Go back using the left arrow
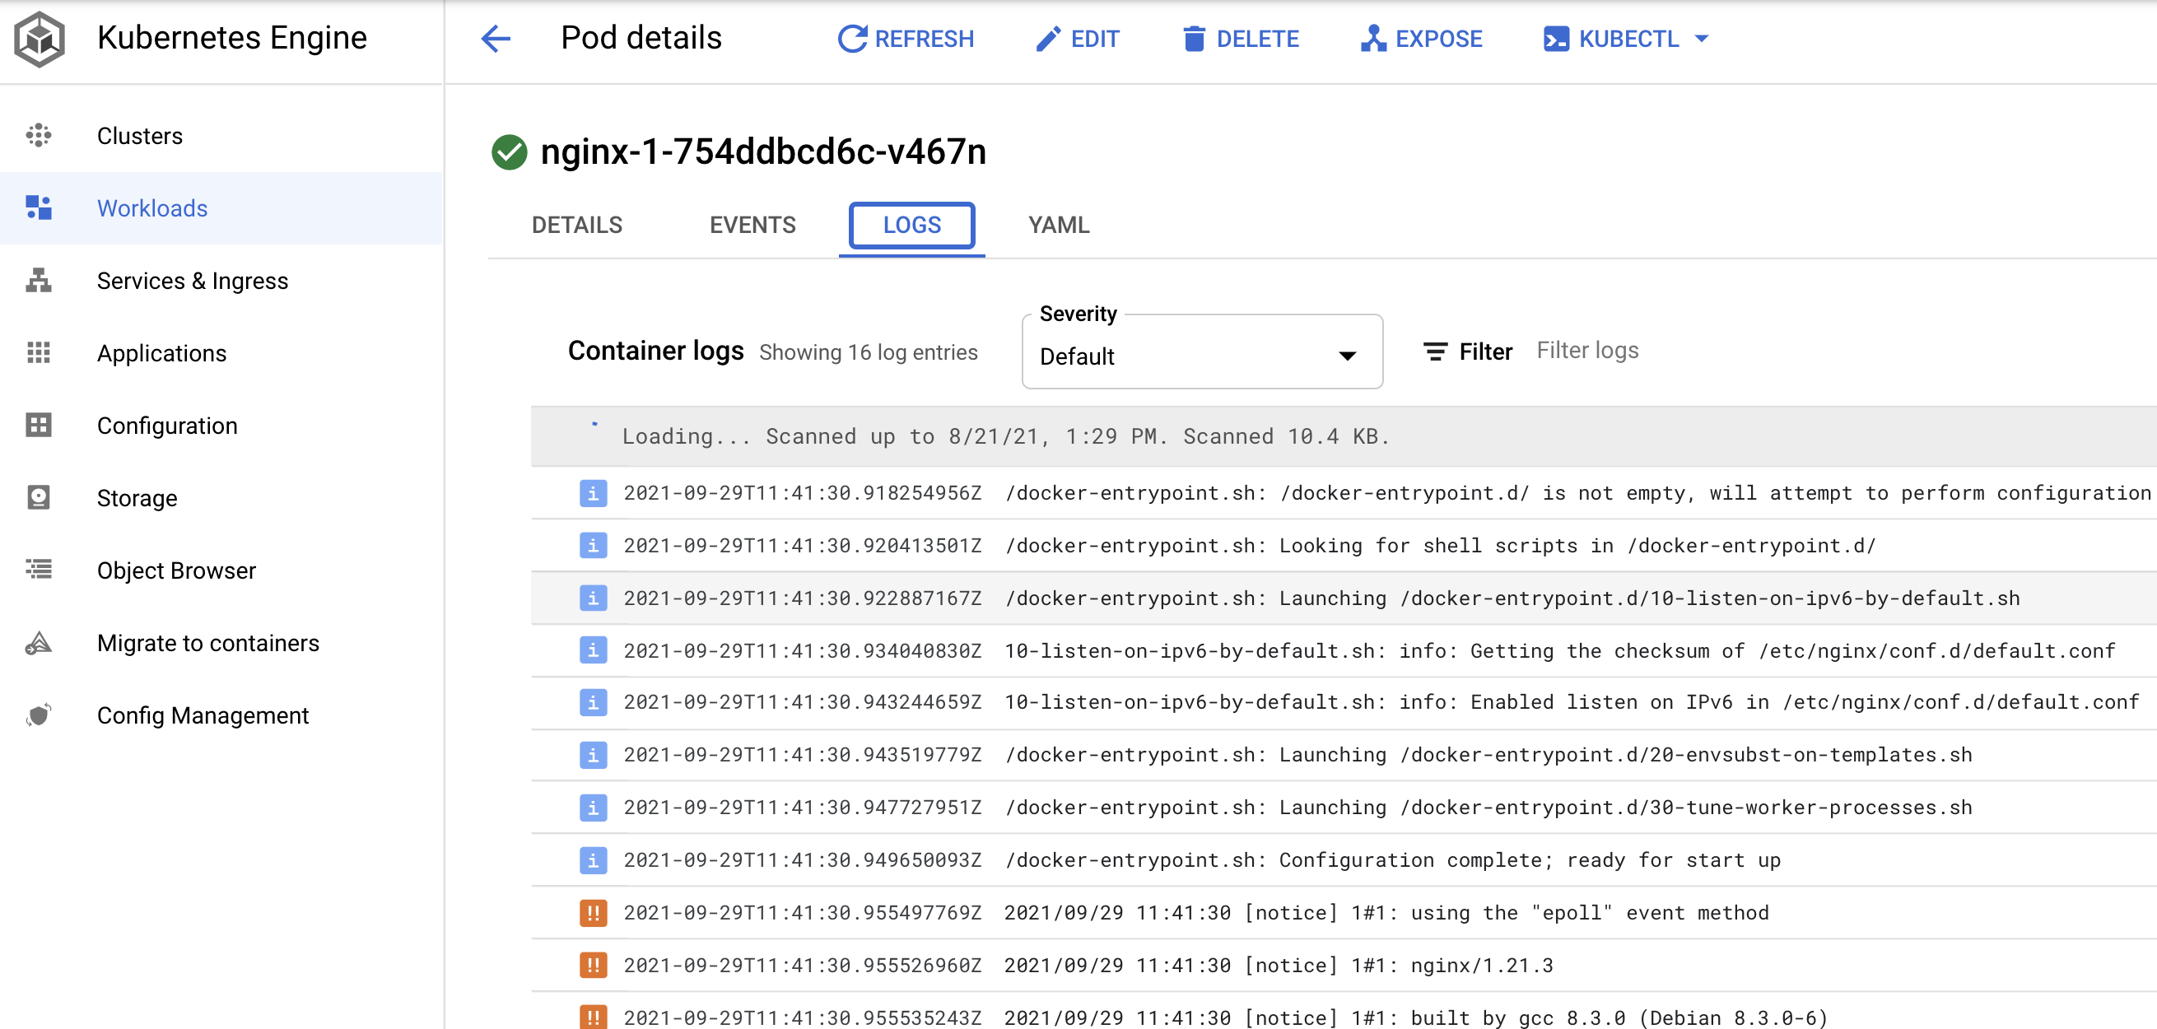The height and width of the screenshot is (1029, 2157). [x=496, y=39]
